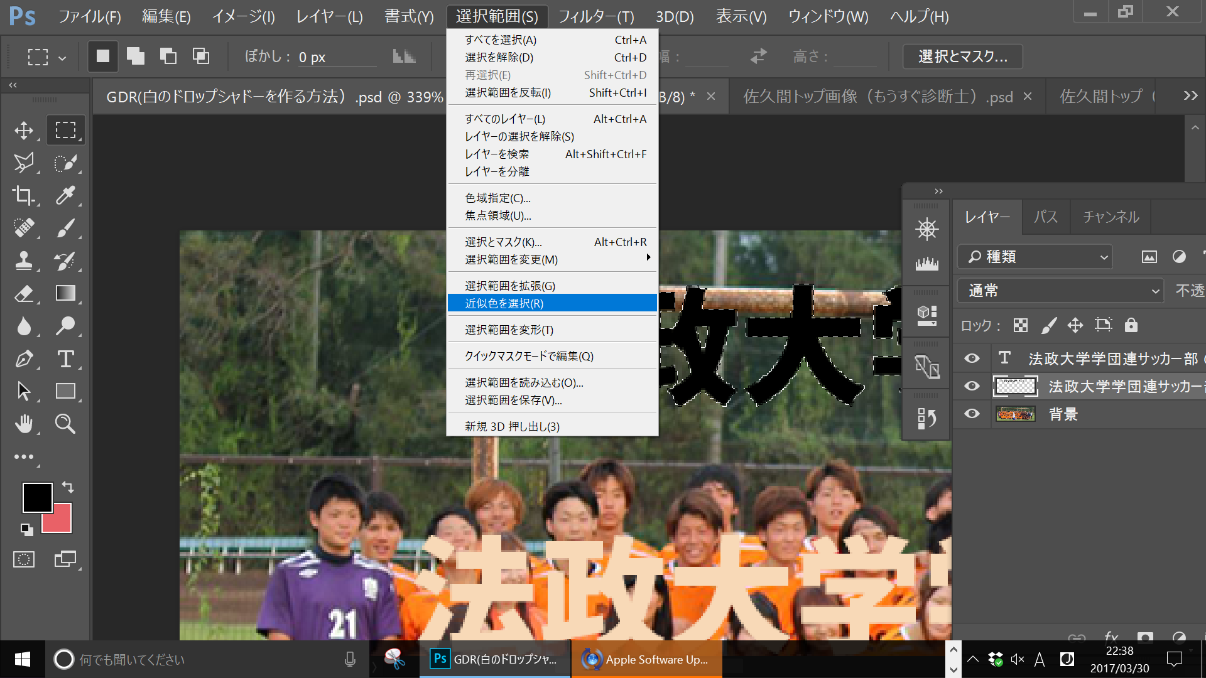Select the Quick Selection tool
The height and width of the screenshot is (678, 1206).
[65, 163]
